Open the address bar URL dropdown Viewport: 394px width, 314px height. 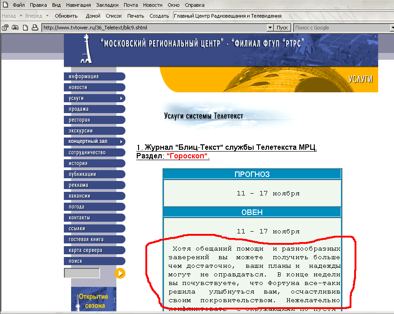click(x=270, y=28)
